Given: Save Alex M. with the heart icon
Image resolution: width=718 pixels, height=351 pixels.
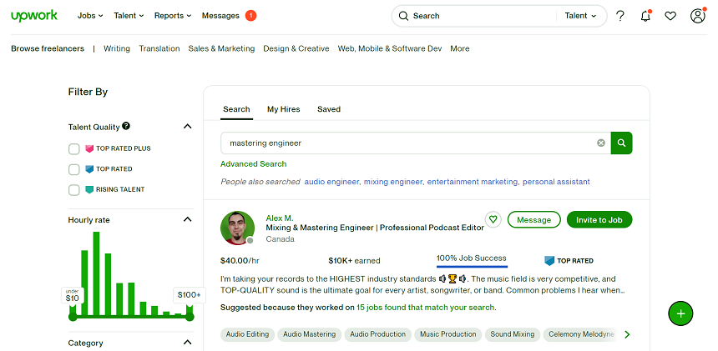Looking at the screenshot, I should 493,219.
